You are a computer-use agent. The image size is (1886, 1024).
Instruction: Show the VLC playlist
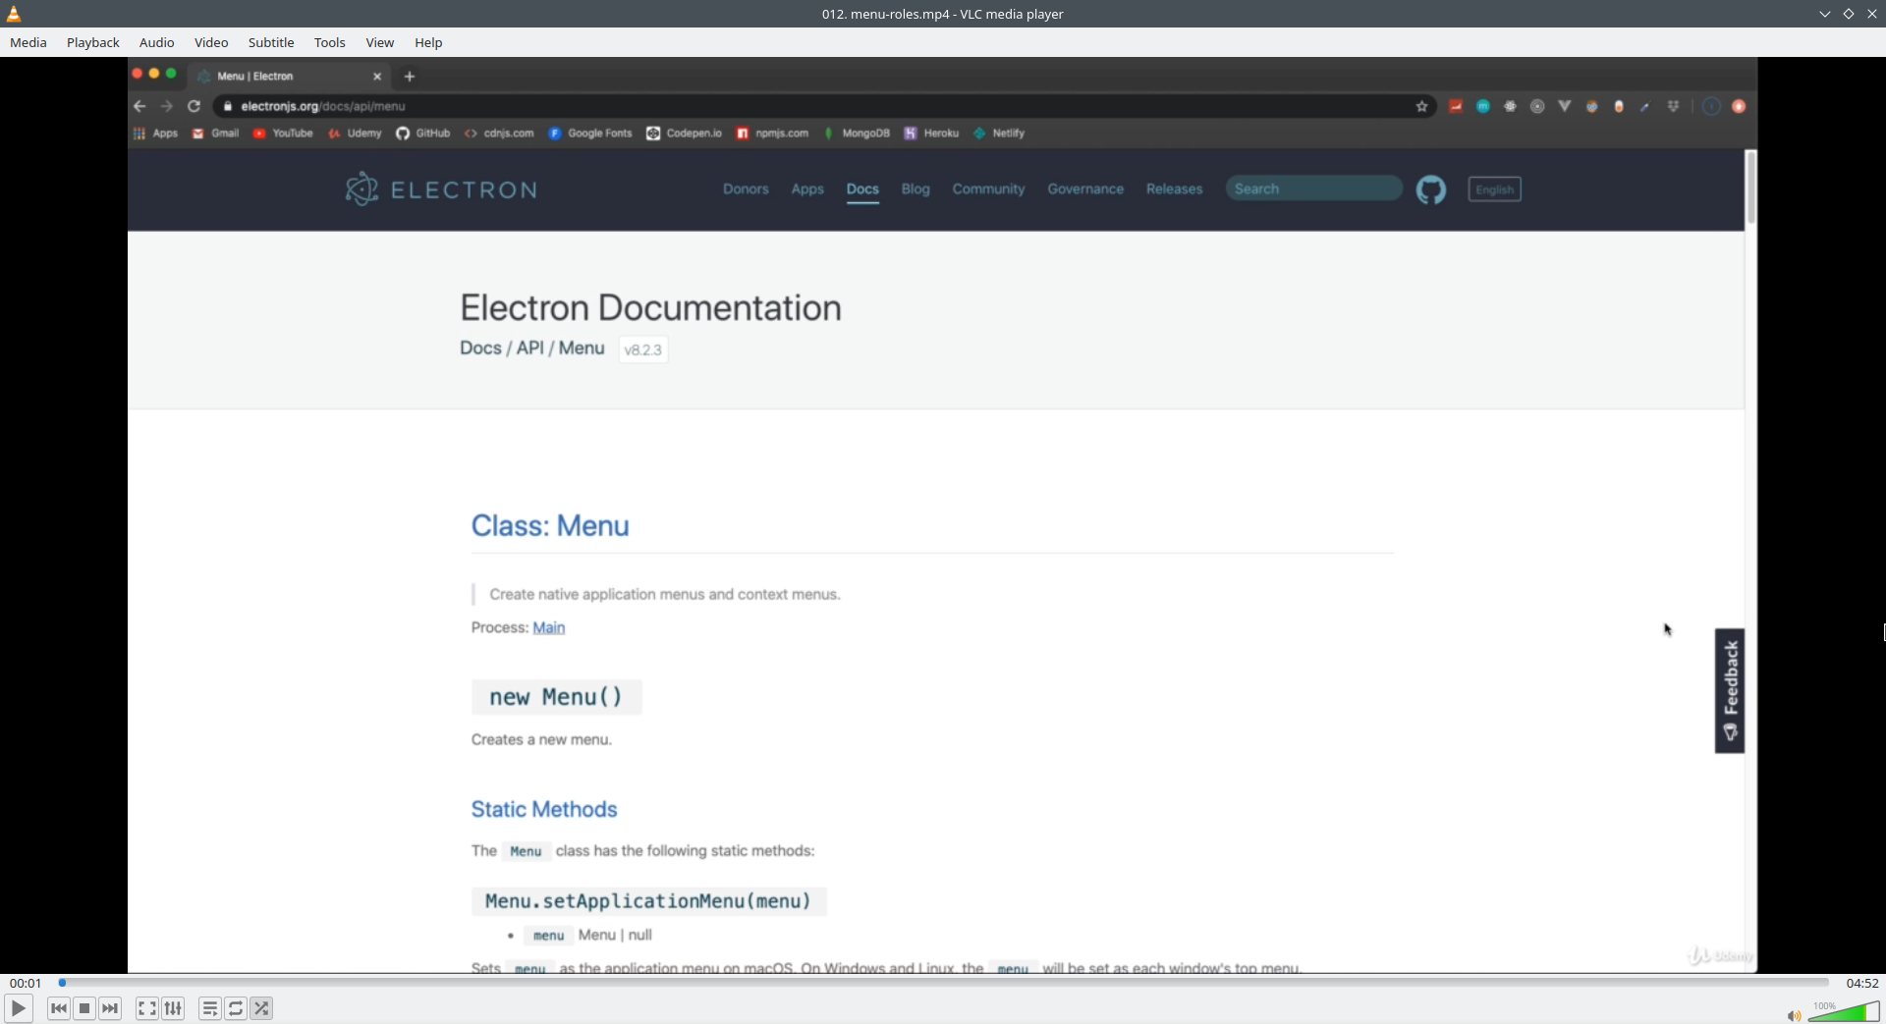tap(209, 1008)
